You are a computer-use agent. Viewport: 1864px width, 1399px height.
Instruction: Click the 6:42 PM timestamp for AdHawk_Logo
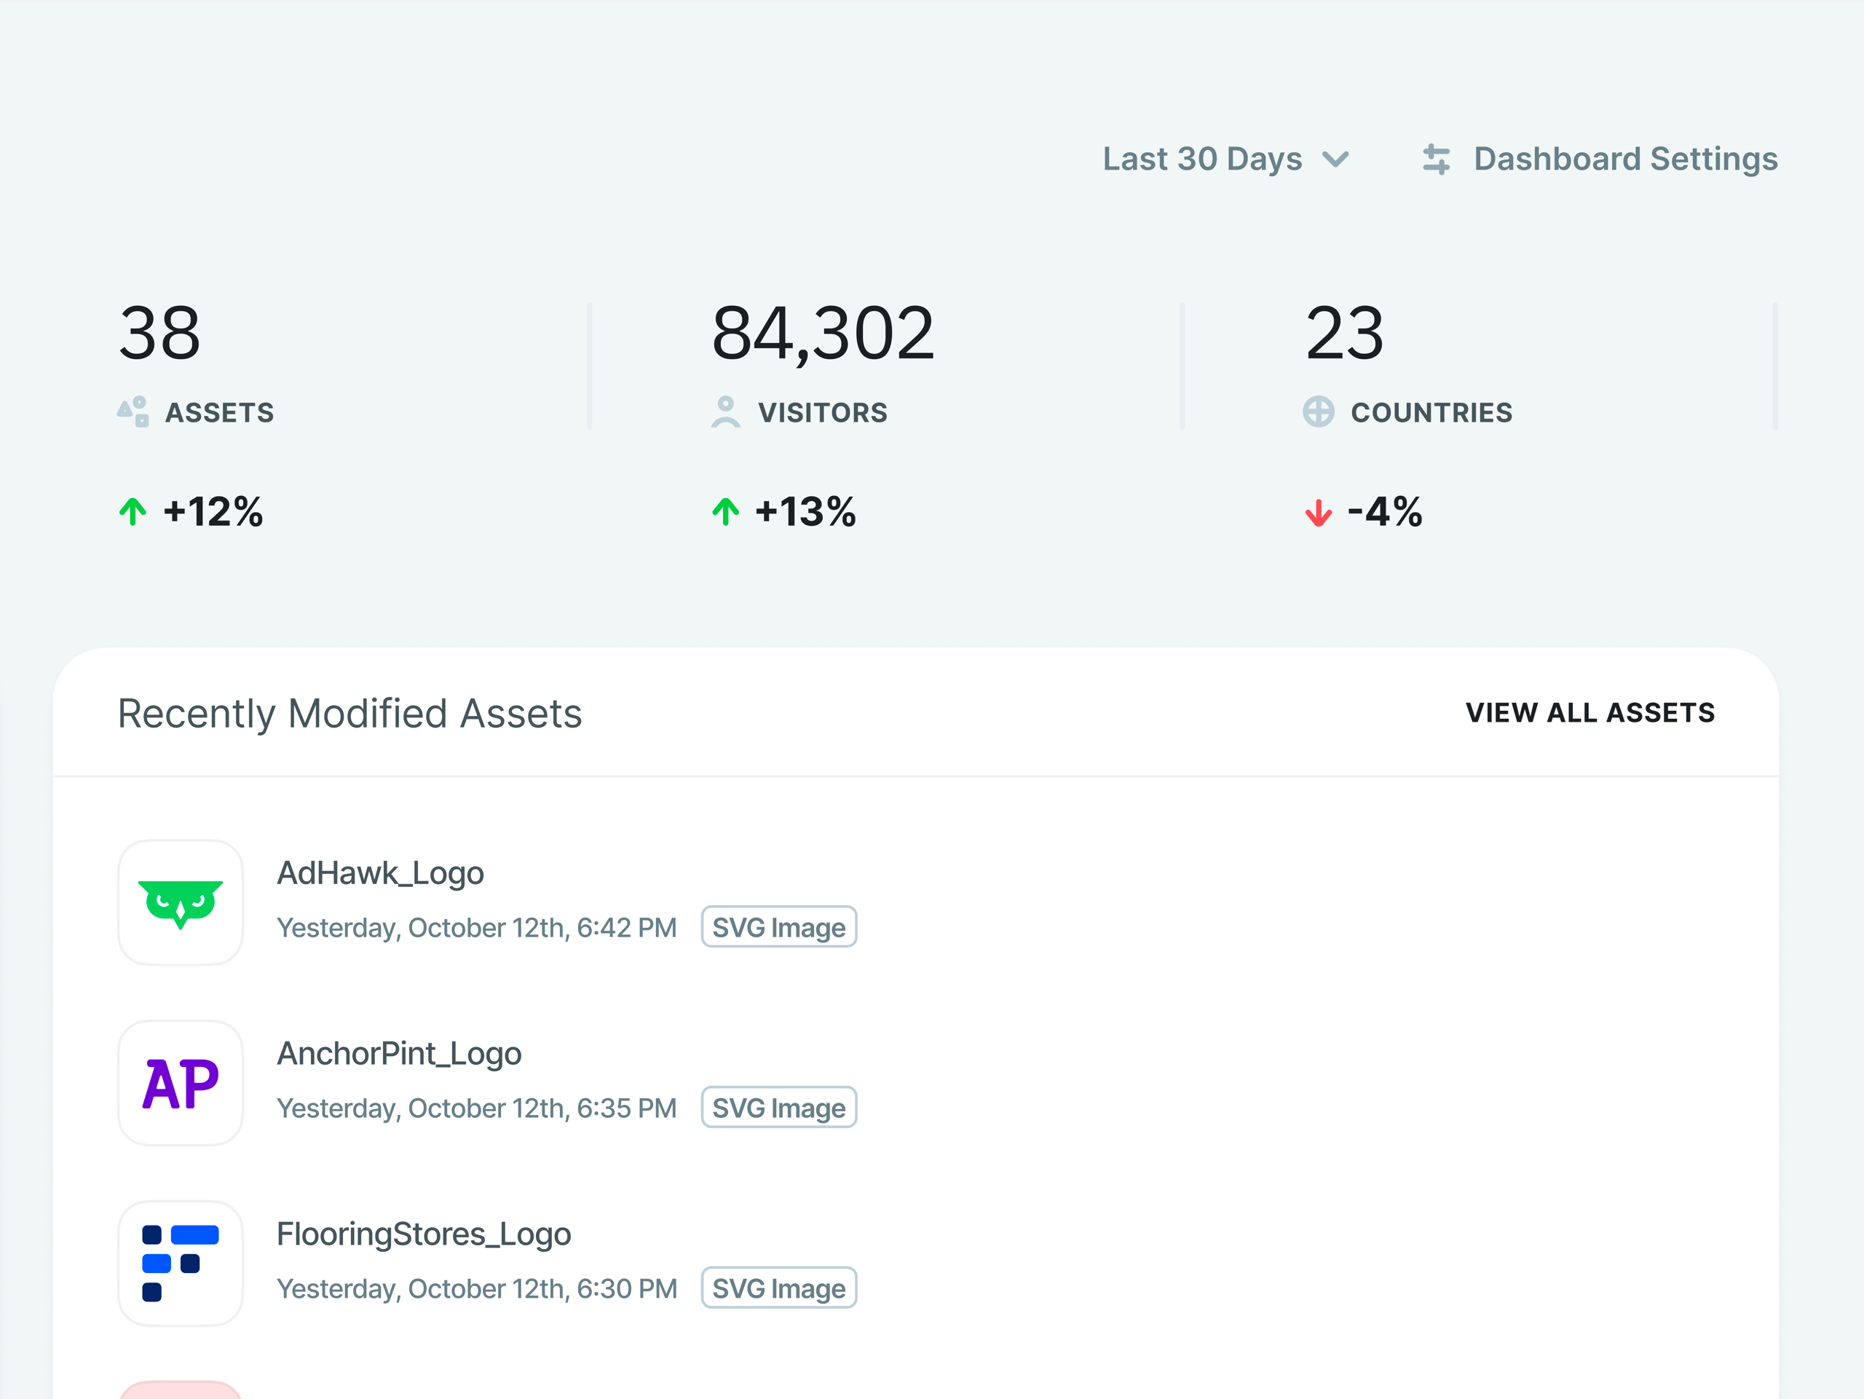[477, 928]
